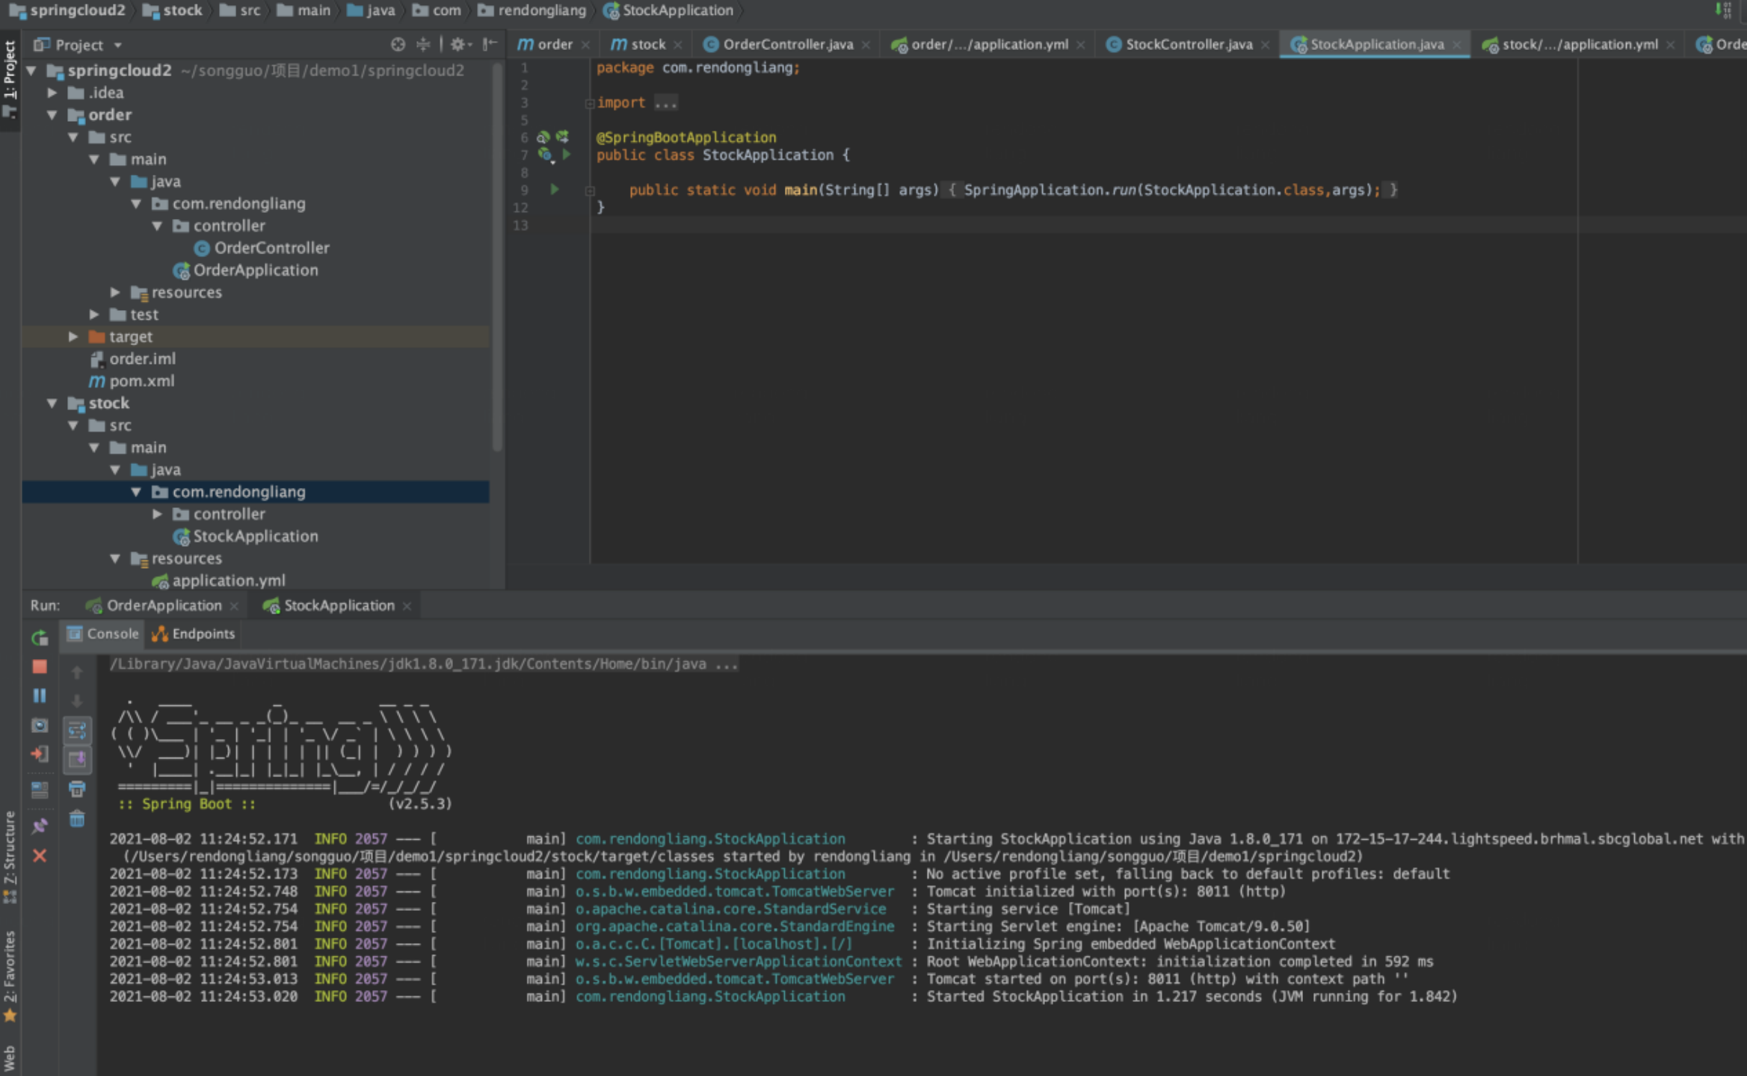
Task: Collapse all in the Project panel
Action: click(x=423, y=45)
